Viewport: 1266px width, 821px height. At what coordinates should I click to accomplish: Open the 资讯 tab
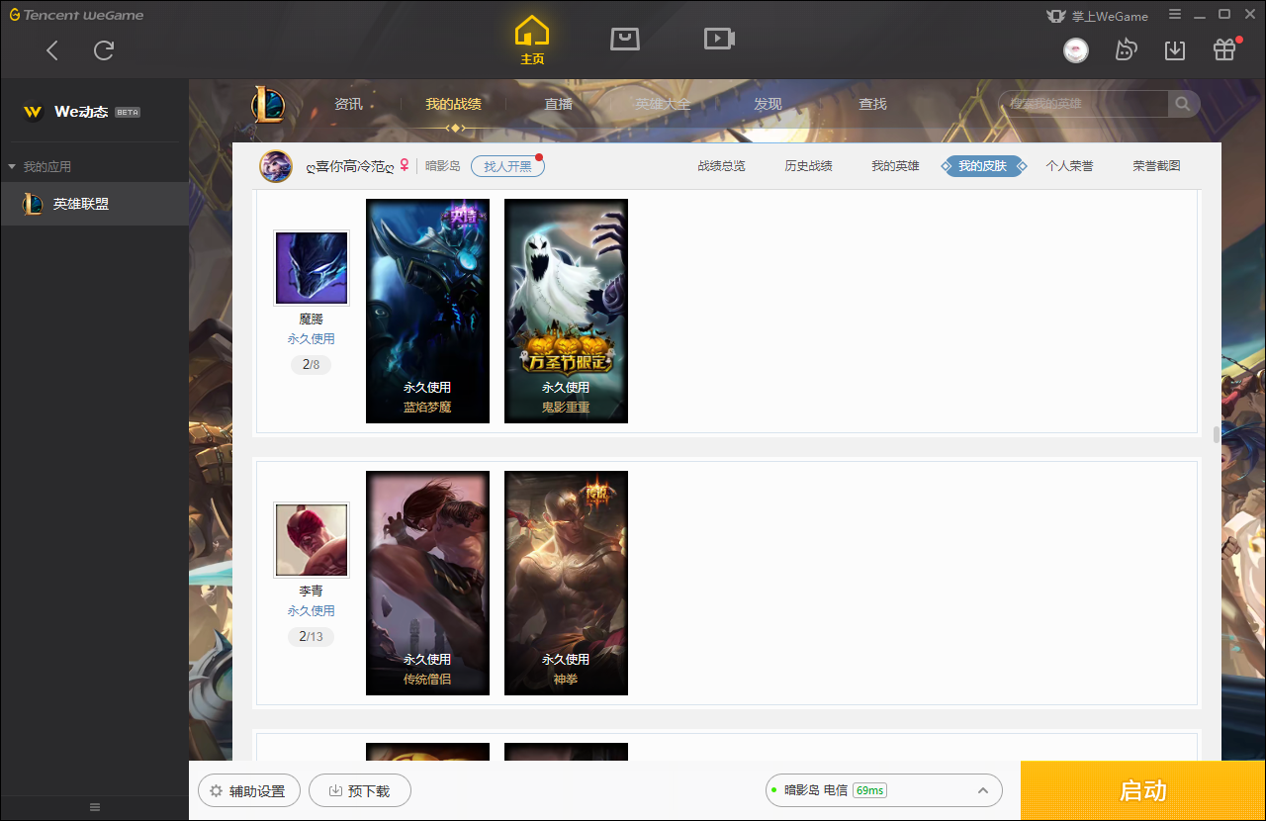pyautogui.click(x=348, y=104)
